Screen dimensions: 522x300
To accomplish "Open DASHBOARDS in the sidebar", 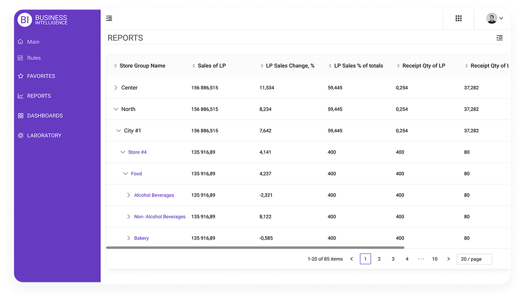I will pyautogui.click(x=45, y=115).
